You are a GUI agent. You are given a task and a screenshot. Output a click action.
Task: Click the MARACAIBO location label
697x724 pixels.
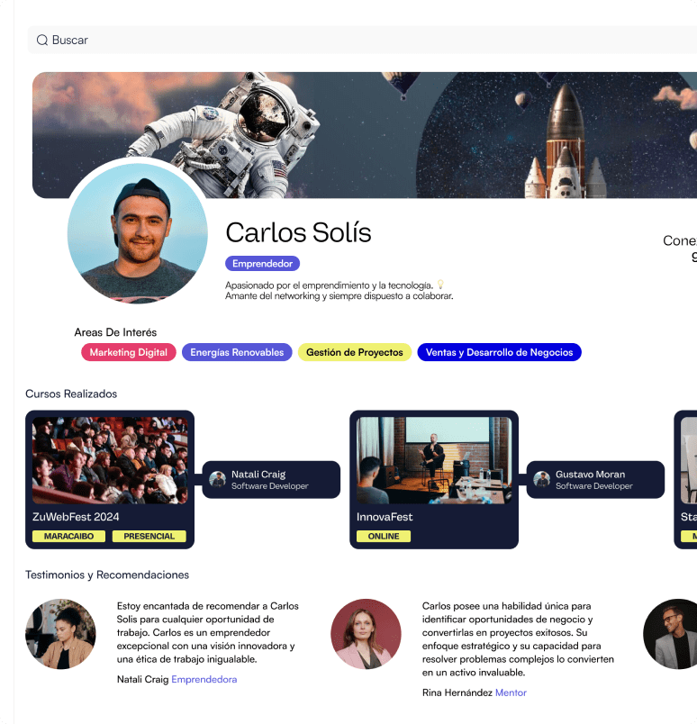tap(68, 536)
